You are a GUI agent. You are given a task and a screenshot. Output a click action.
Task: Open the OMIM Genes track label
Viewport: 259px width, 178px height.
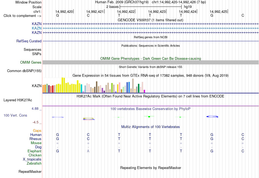31,62
